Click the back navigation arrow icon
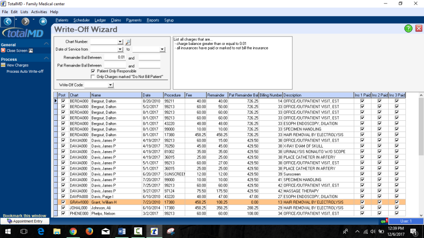 [8, 21]
